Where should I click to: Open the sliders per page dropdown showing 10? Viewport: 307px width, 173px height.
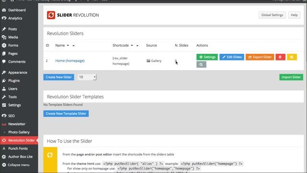click(87, 77)
